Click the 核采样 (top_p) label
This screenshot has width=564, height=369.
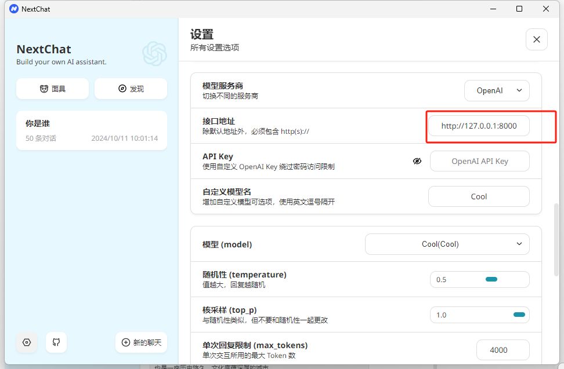[x=229, y=310]
